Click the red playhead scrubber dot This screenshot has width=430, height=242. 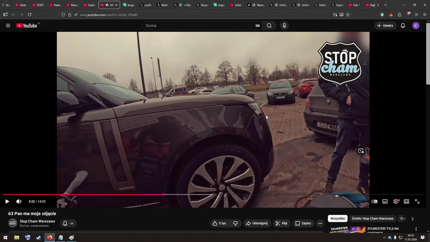(164, 195)
